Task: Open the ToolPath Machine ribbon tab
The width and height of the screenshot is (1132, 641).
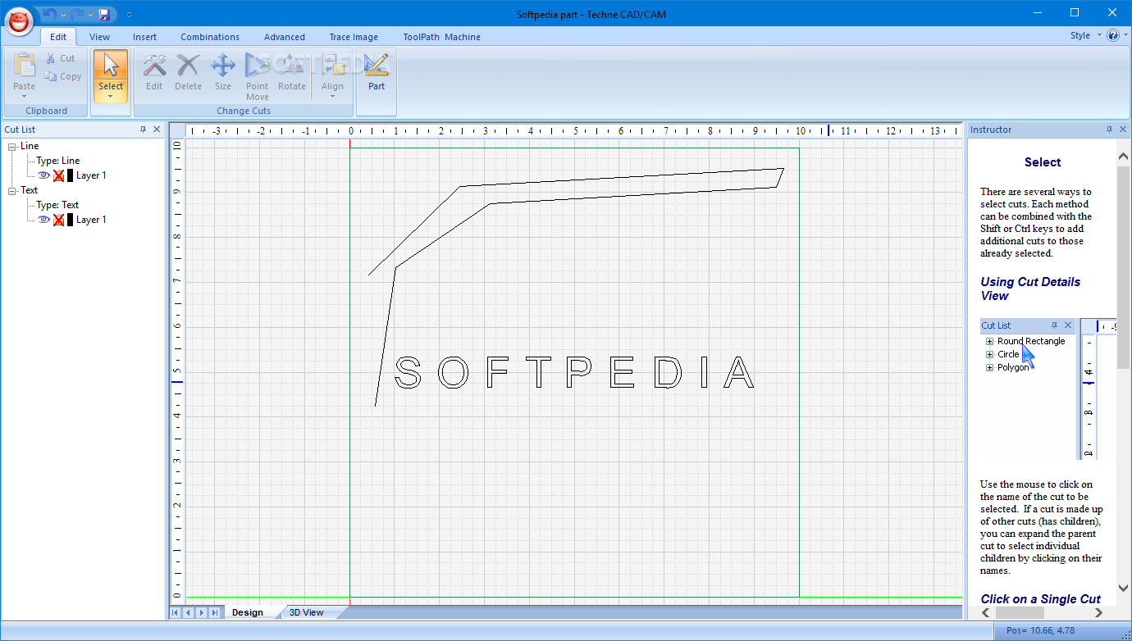Action: (x=441, y=37)
